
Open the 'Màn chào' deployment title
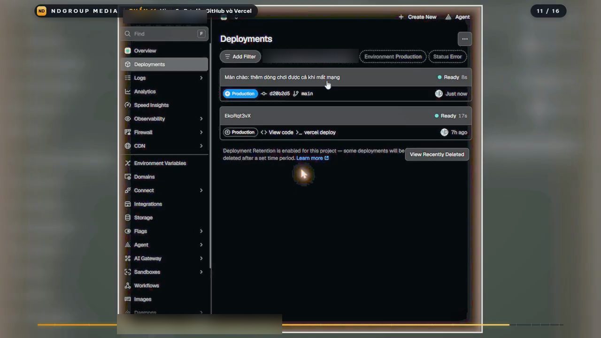tap(282, 77)
